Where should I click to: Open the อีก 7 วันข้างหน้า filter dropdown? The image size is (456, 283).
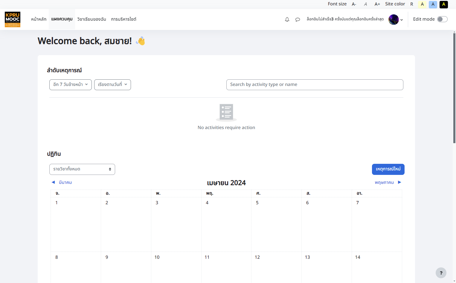[71, 85]
